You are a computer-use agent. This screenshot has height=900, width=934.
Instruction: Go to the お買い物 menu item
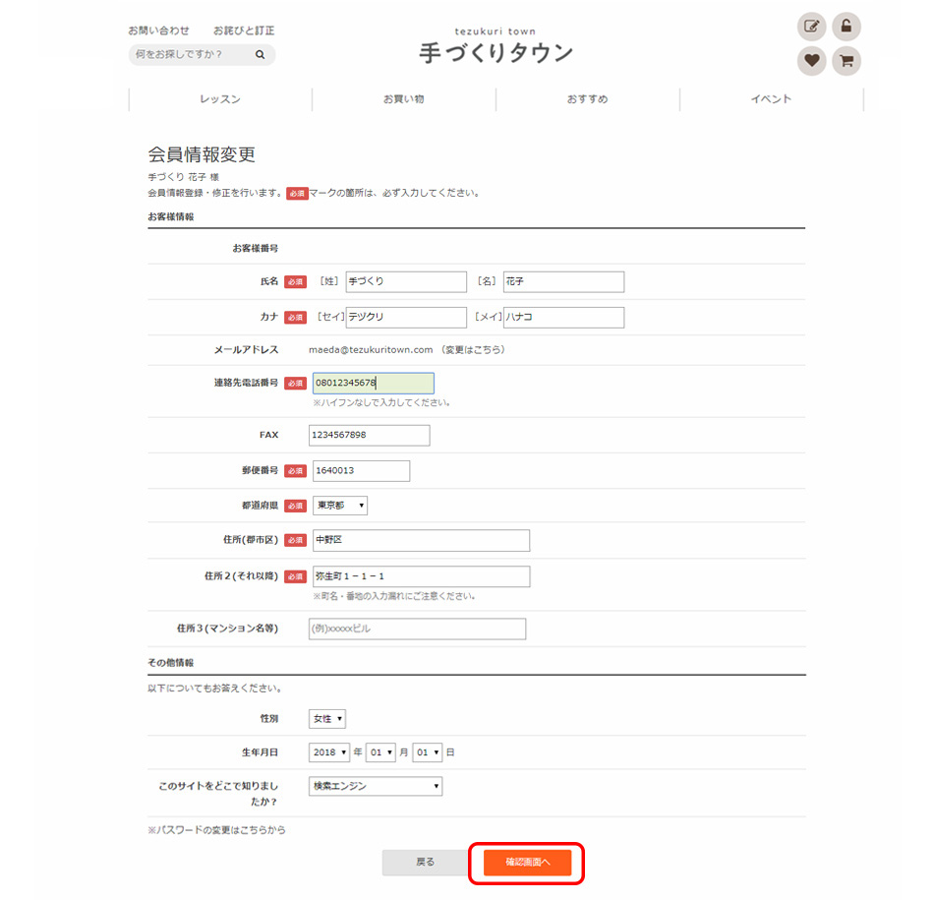tap(404, 99)
